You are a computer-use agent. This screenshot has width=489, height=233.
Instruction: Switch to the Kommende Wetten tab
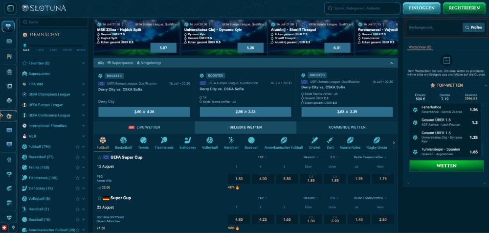pyautogui.click(x=347, y=127)
